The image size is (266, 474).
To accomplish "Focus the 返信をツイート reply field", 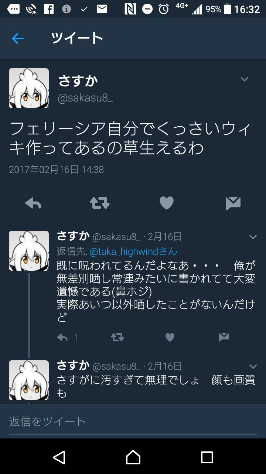I will [x=133, y=421].
